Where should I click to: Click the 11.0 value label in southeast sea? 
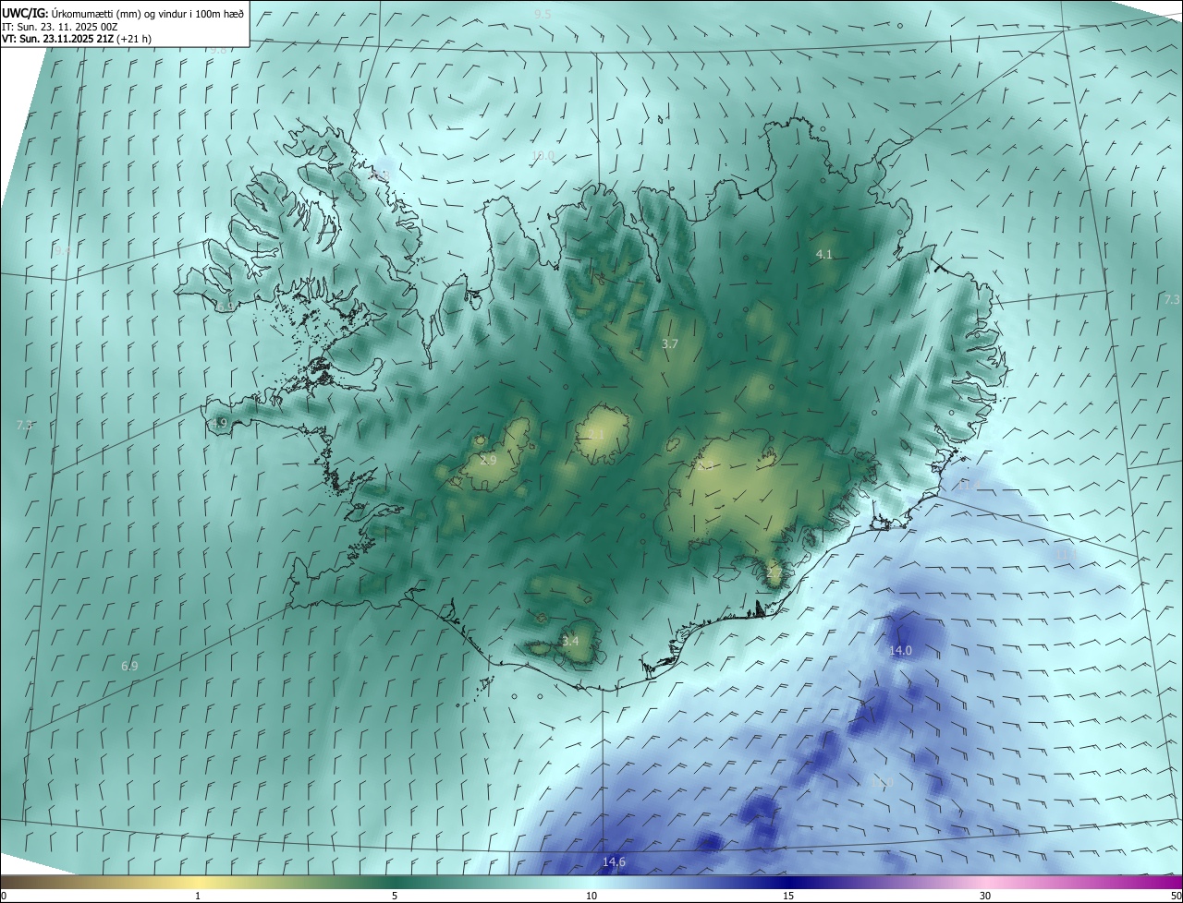tap(883, 783)
